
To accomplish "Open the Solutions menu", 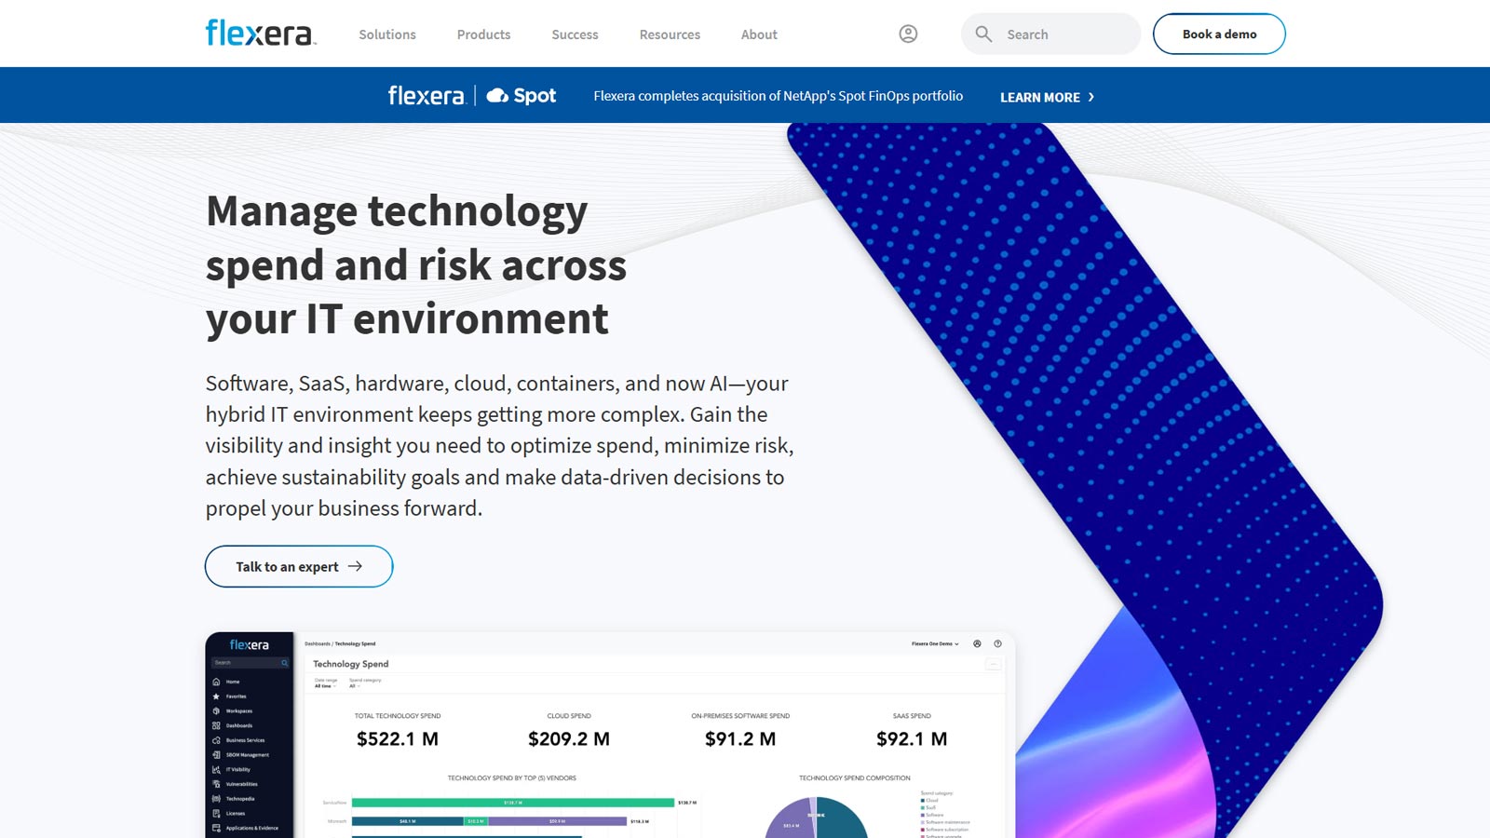I will coord(387,34).
